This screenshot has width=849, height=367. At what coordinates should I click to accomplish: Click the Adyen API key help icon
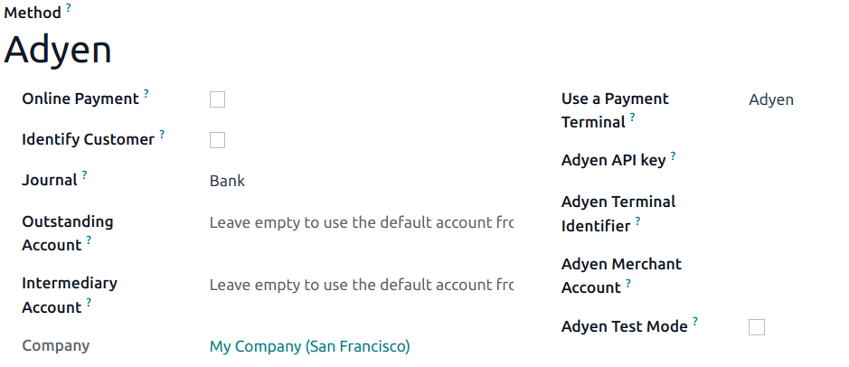(x=673, y=155)
